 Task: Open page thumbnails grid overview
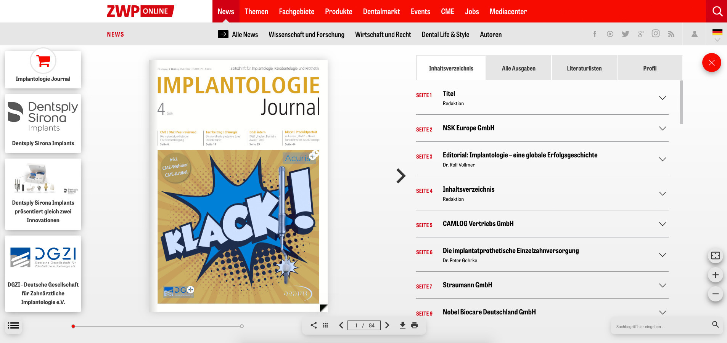(325, 325)
